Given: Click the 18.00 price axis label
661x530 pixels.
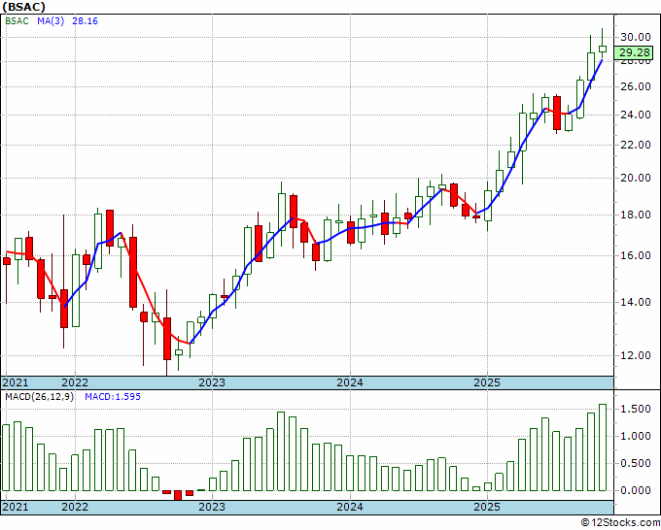Looking at the screenshot, I should coord(636,215).
